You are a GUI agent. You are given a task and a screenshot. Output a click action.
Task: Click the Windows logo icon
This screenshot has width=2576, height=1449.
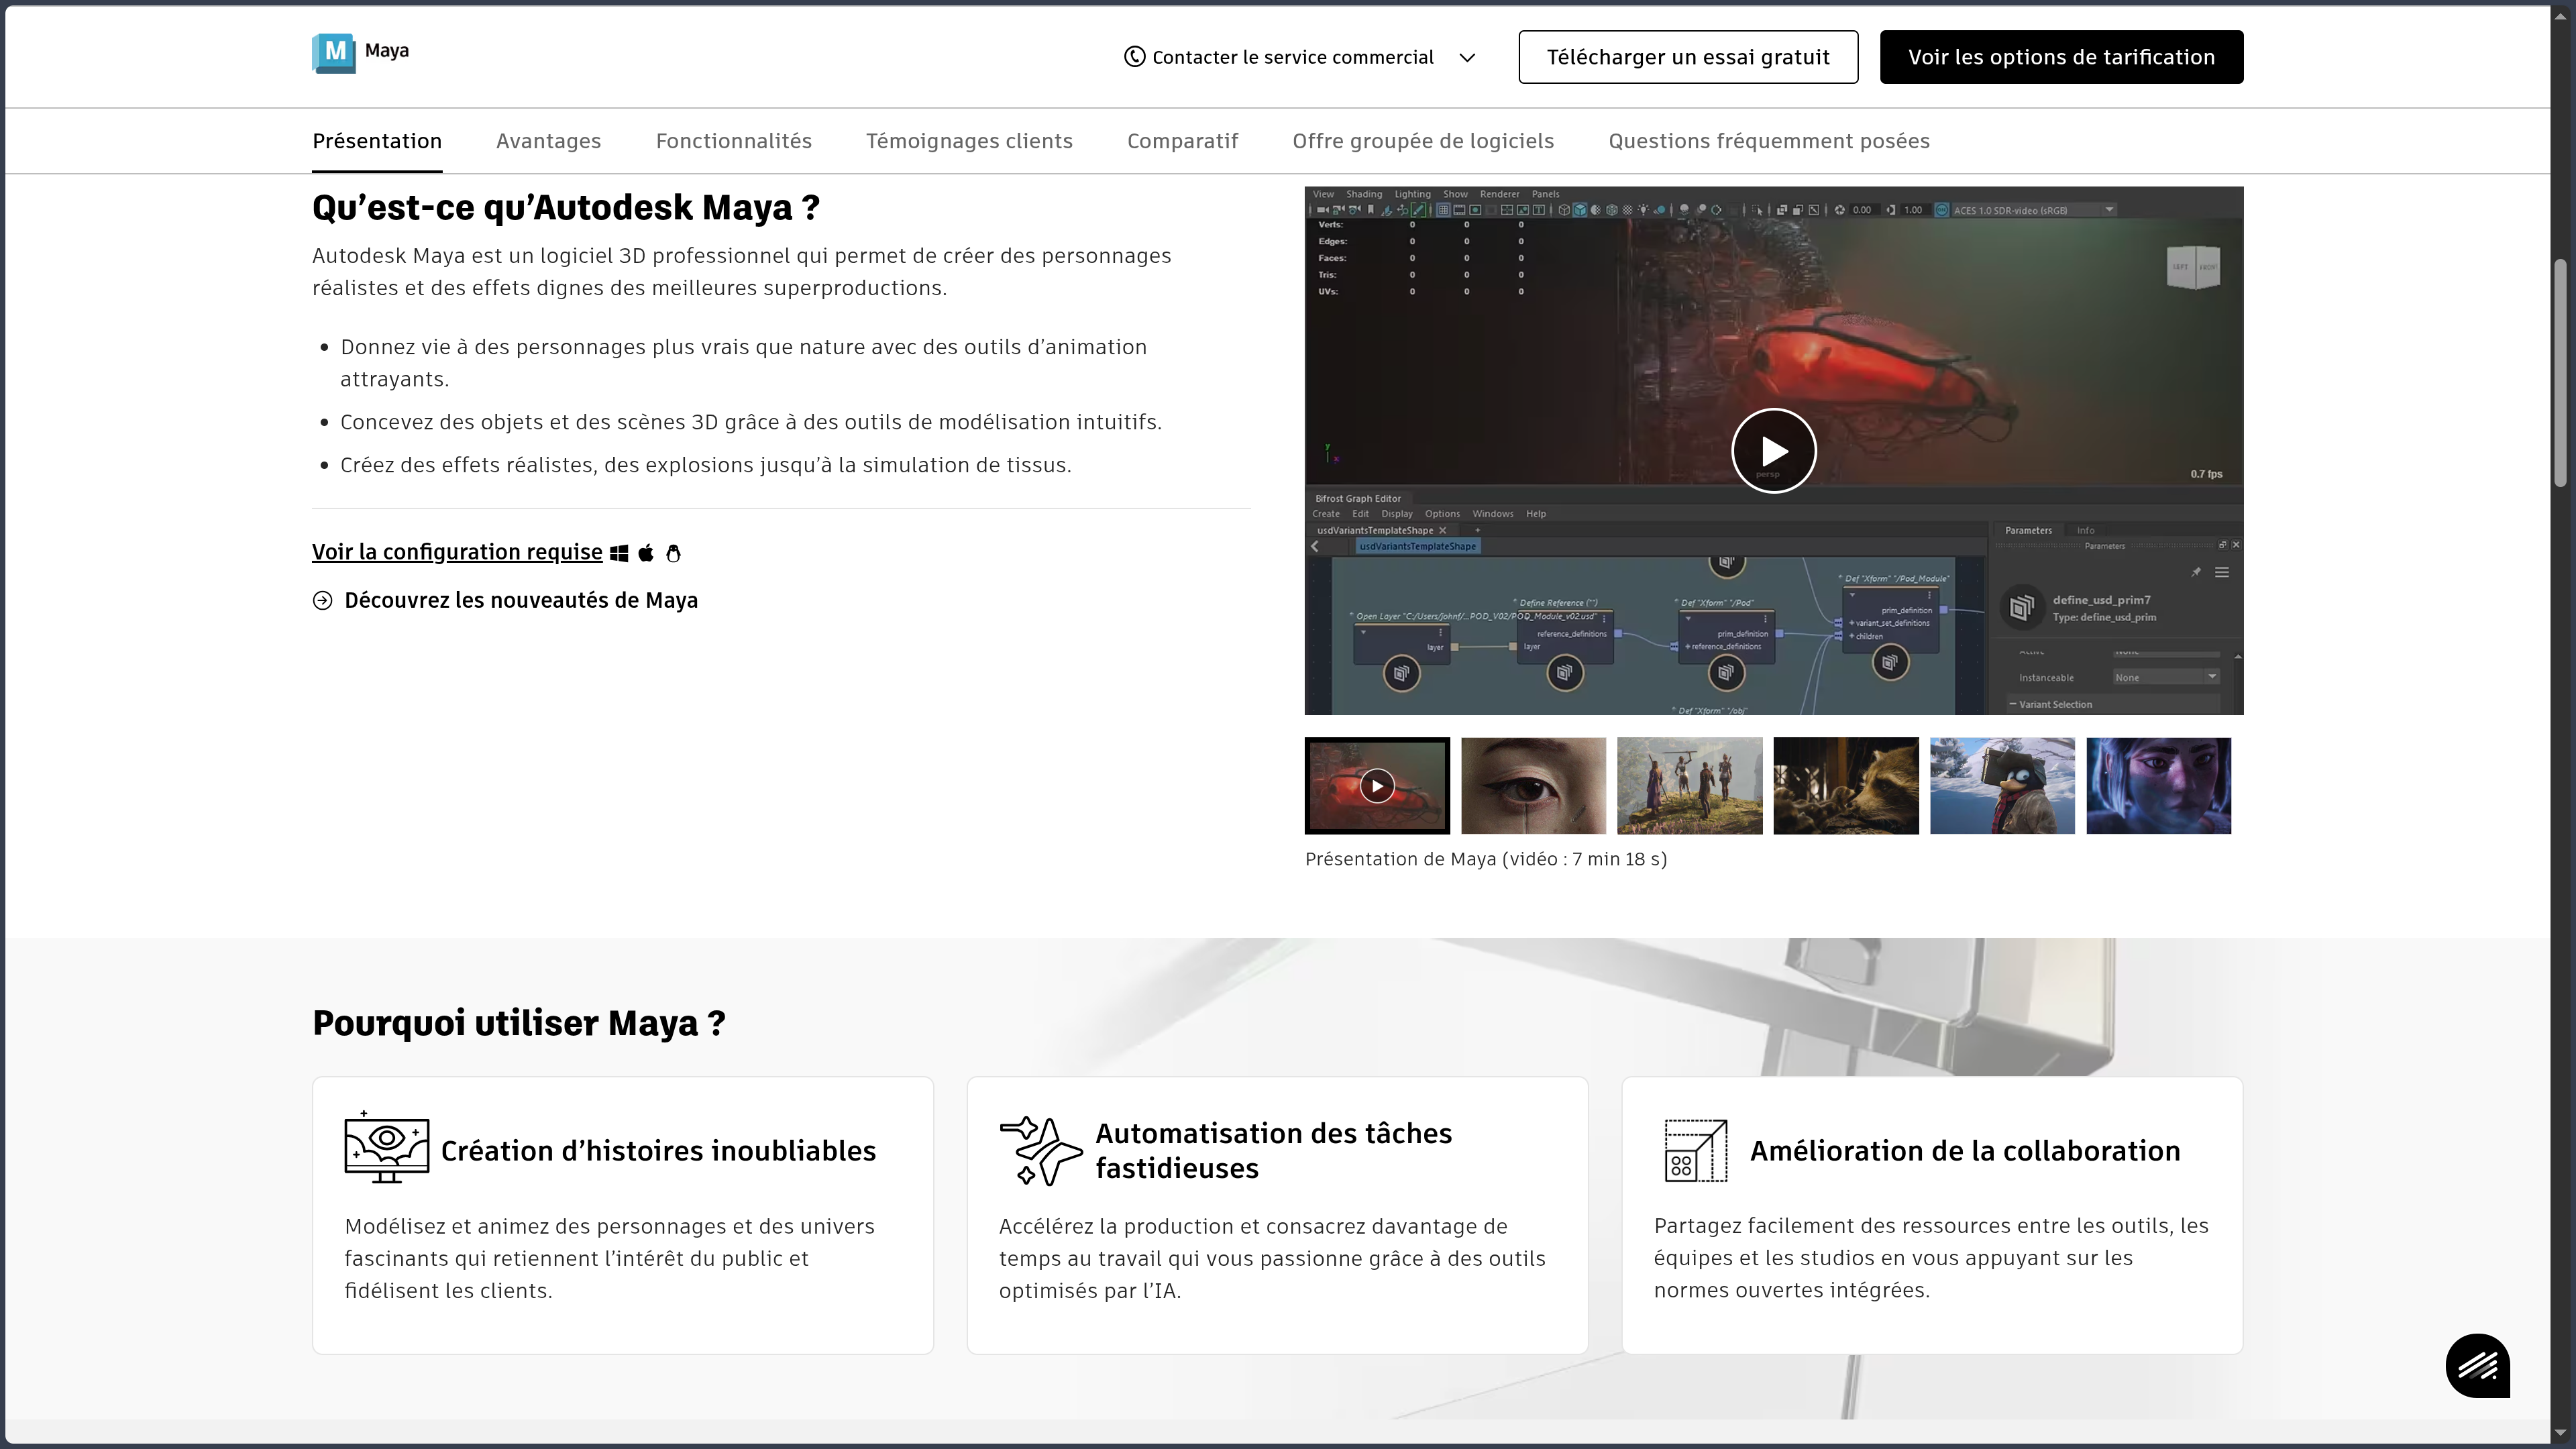coord(619,553)
